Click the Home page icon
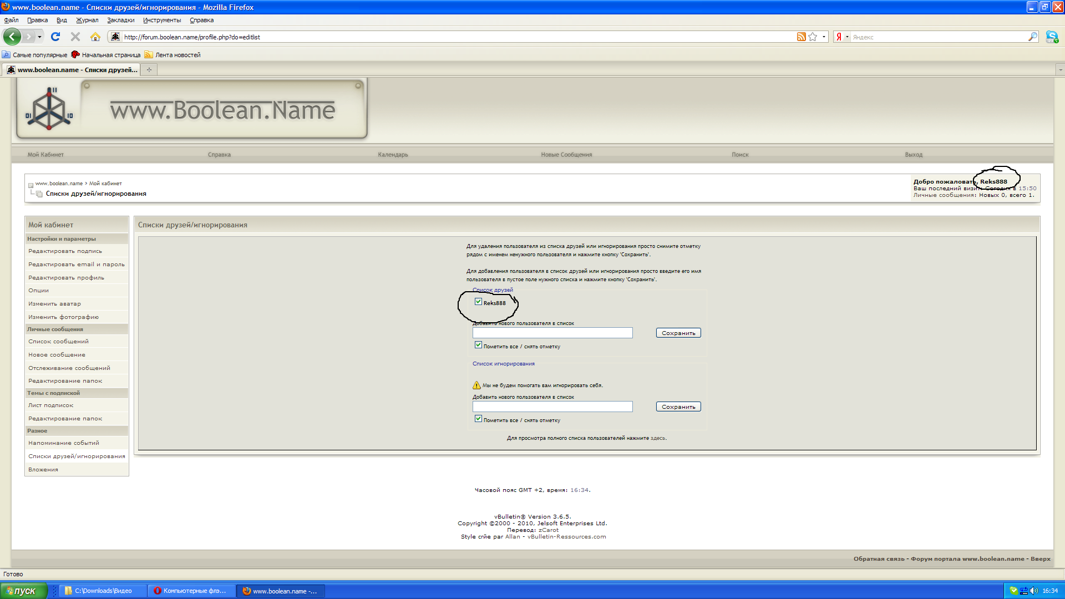1065x599 pixels. [95, 37]
